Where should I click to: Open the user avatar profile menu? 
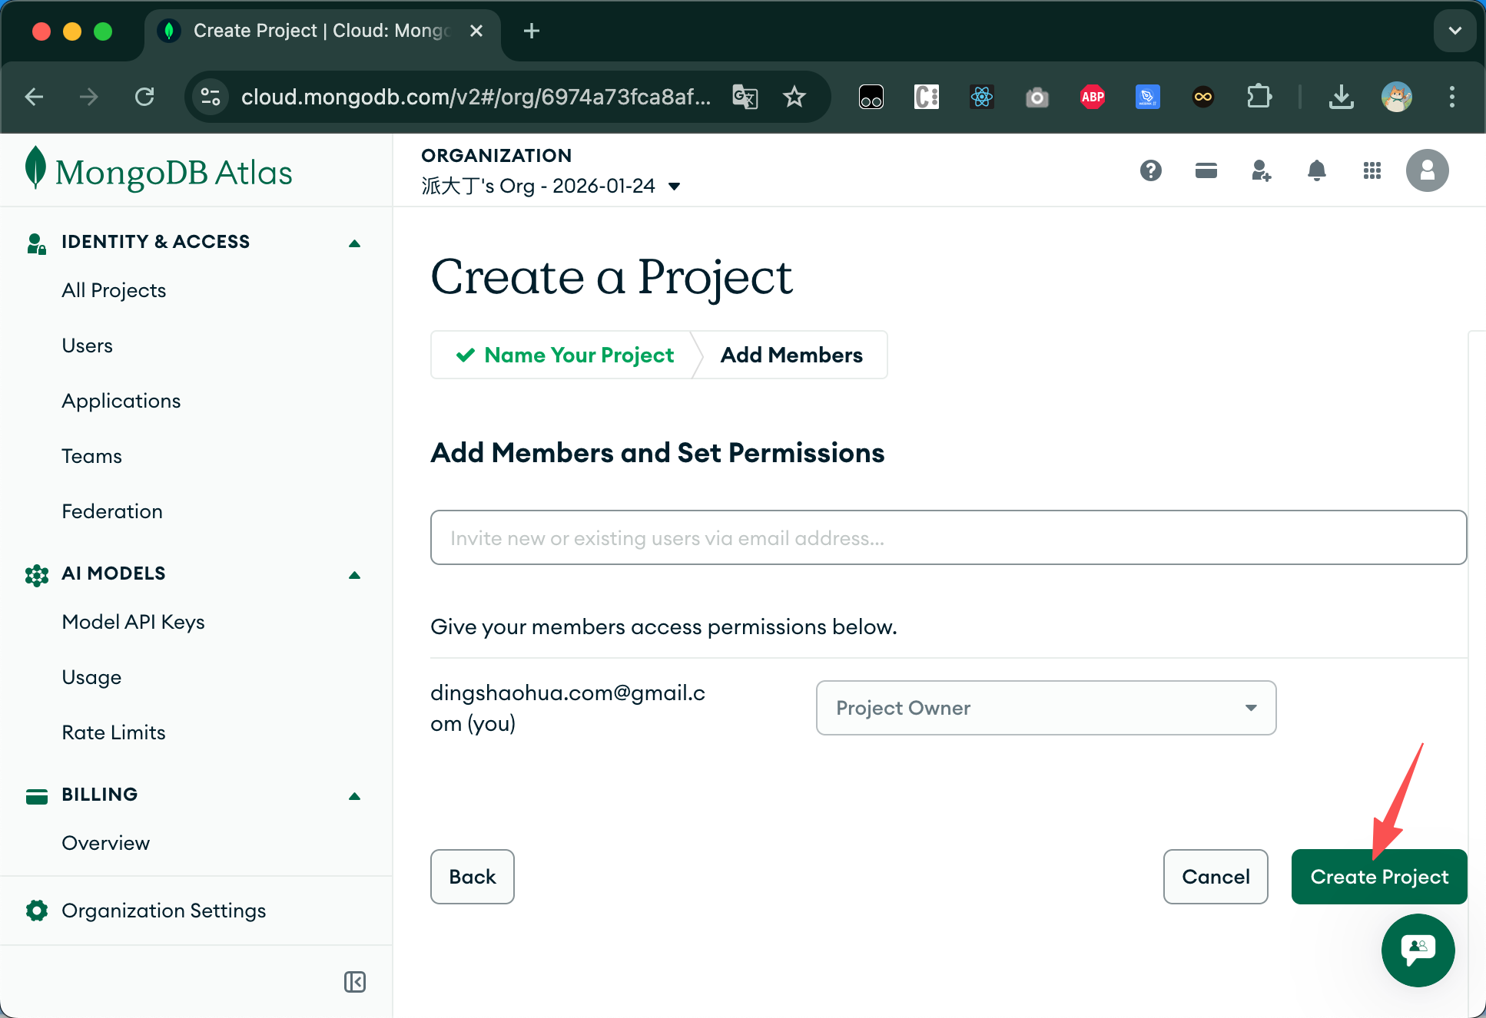[x=1427, y=170]
